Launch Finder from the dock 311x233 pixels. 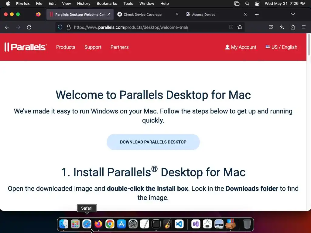(64, 224)
